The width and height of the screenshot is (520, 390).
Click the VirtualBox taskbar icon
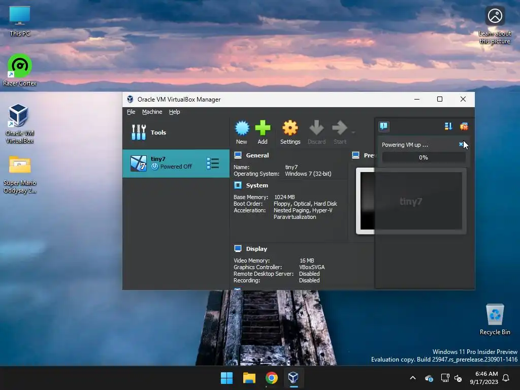(294, 378)
